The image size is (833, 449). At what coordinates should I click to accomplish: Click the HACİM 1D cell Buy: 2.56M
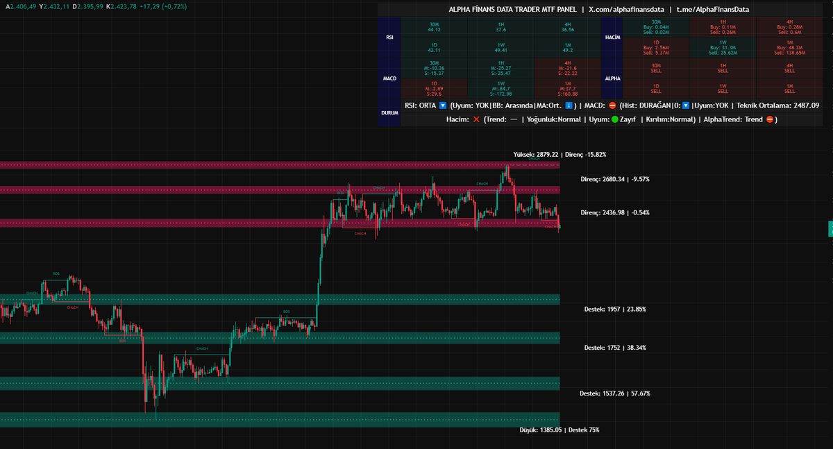[656, 47]
